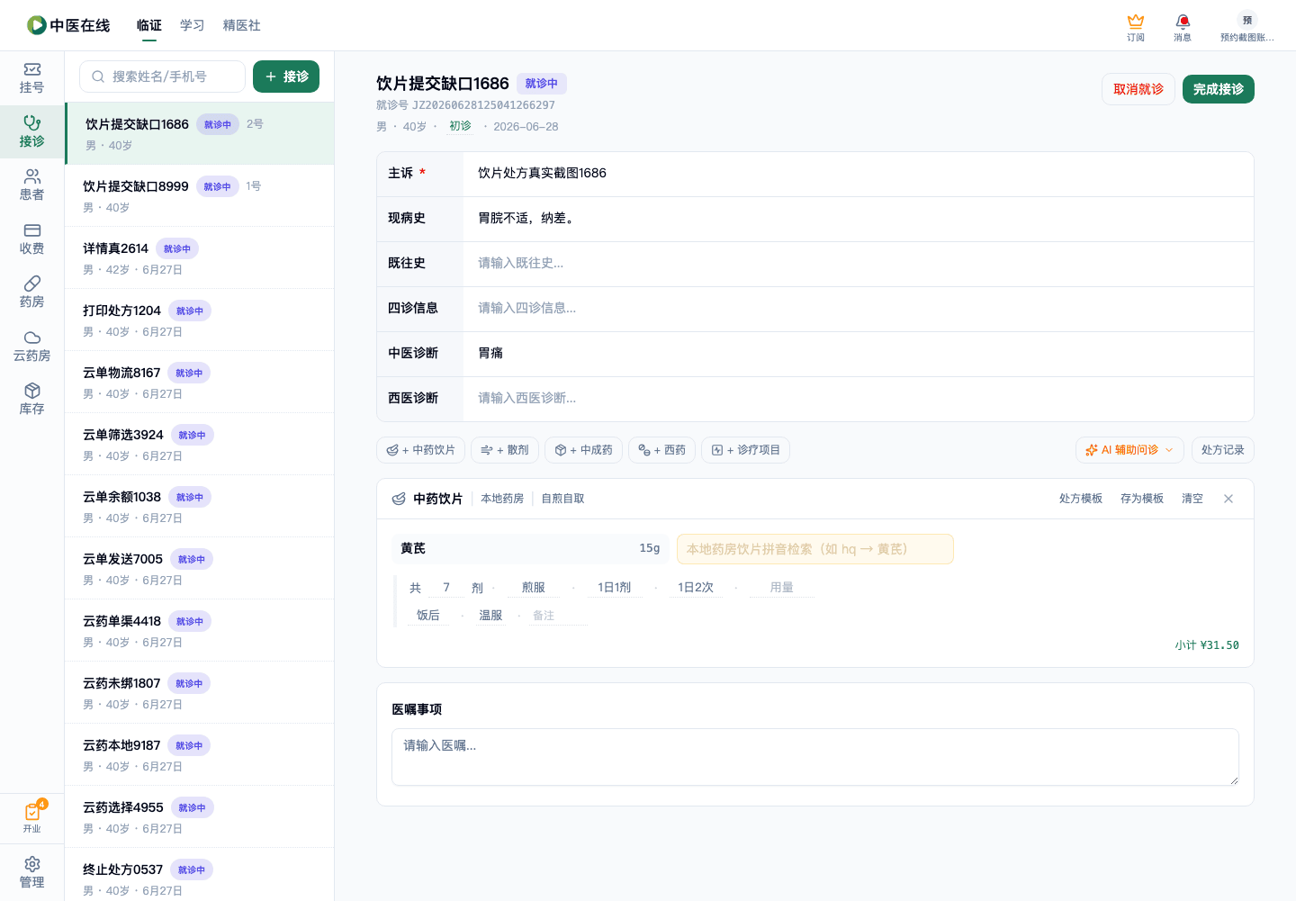Click the 开业 checklist icon with badge
1296x901 pixels.
[31, 818]
